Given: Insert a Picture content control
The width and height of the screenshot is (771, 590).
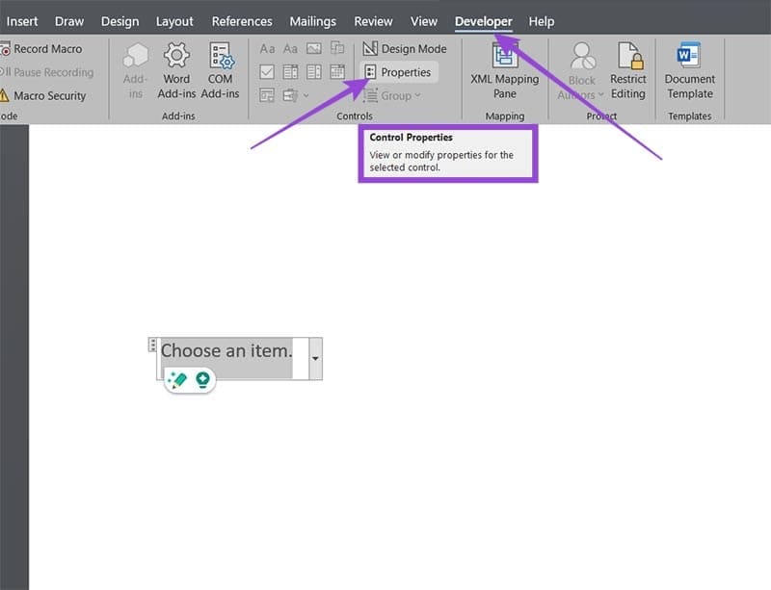Looking at the screenshot, I should click(x=314, y=49).
